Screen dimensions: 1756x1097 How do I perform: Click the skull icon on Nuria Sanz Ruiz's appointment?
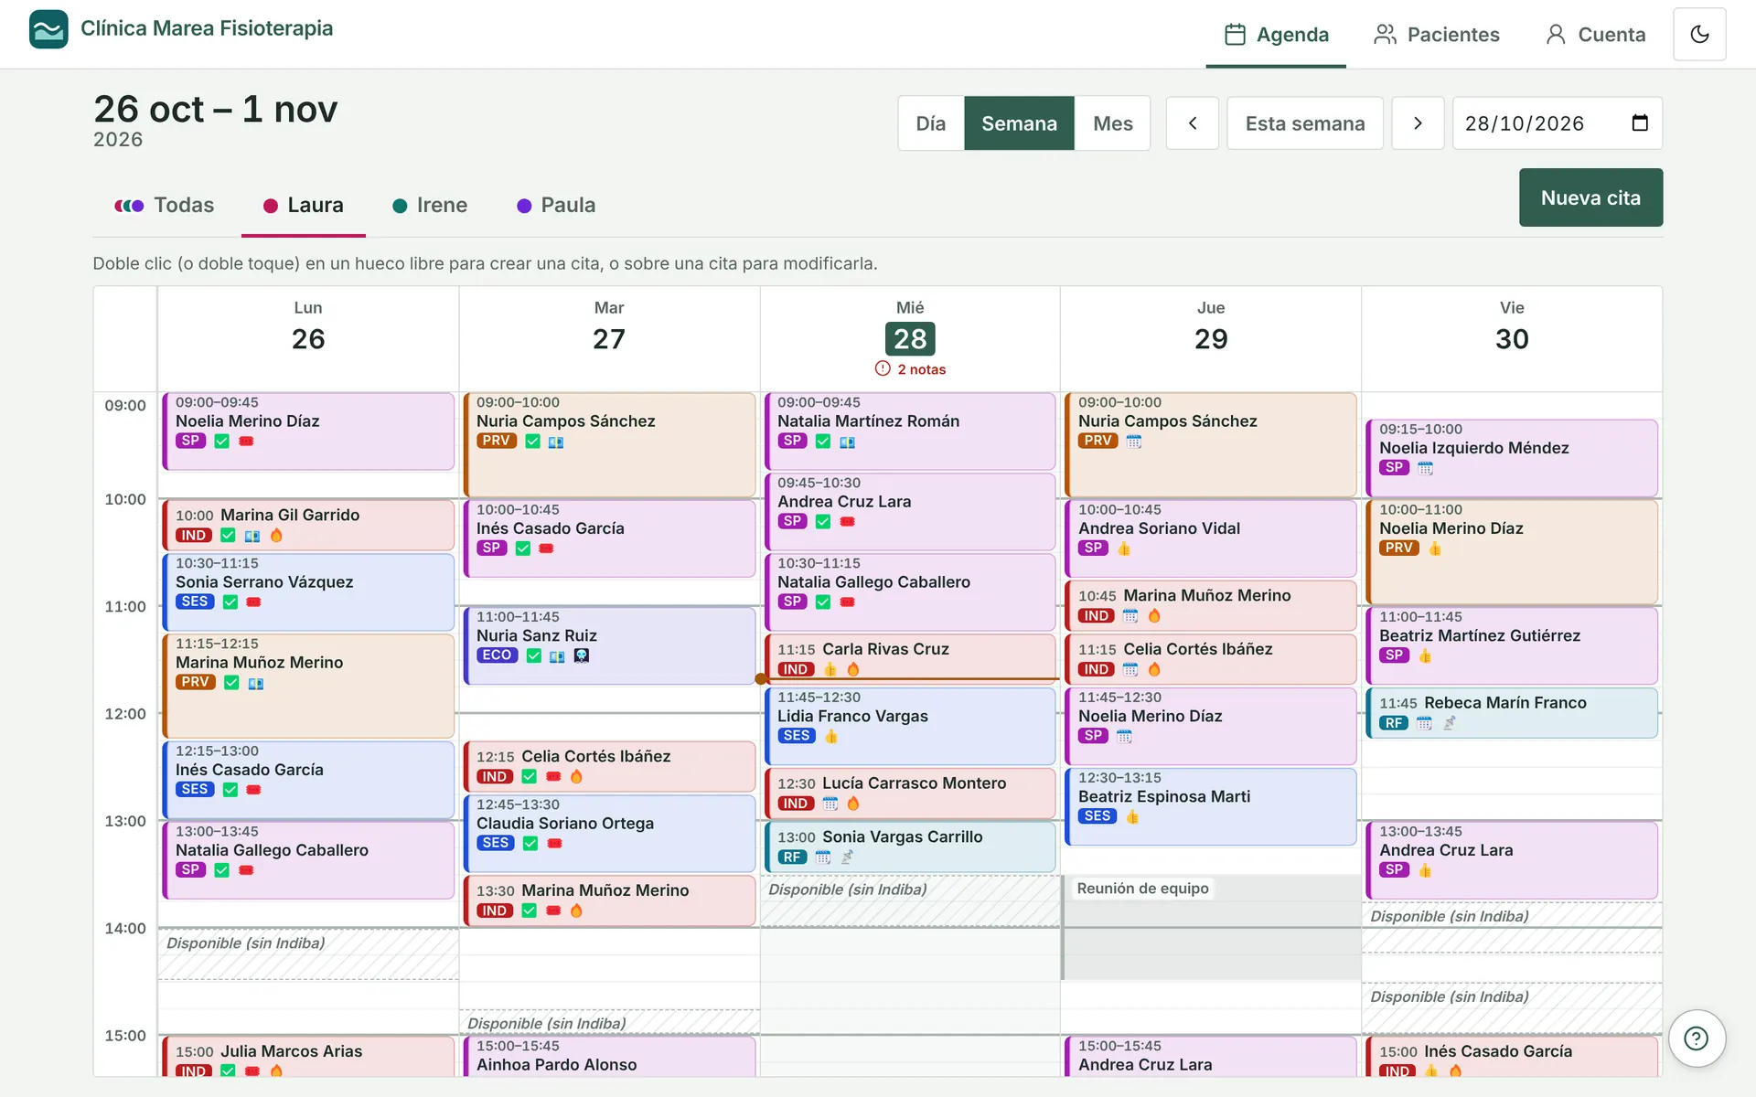[582, 655]
